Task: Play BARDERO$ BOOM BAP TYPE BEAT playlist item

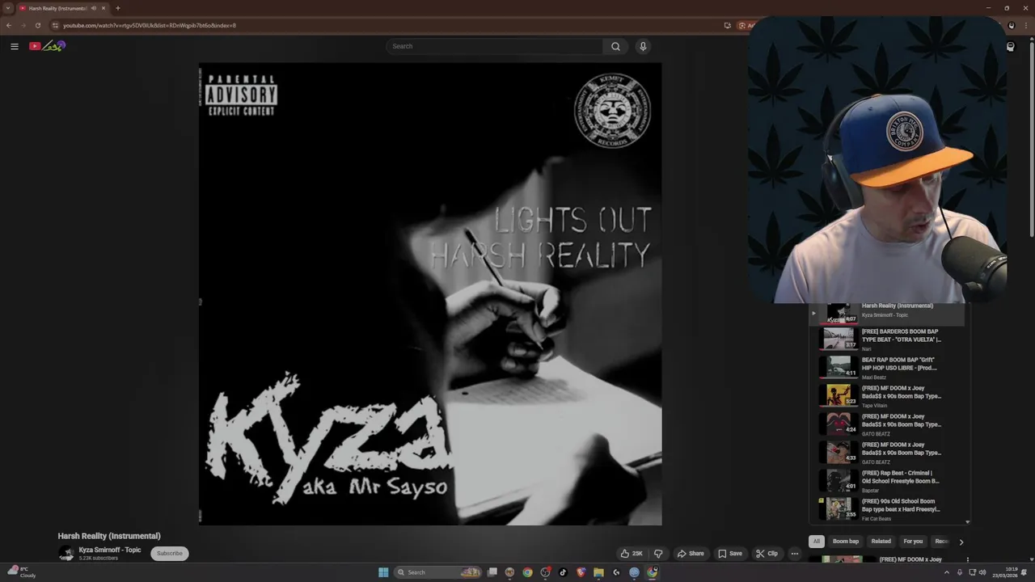Action: 888,339
